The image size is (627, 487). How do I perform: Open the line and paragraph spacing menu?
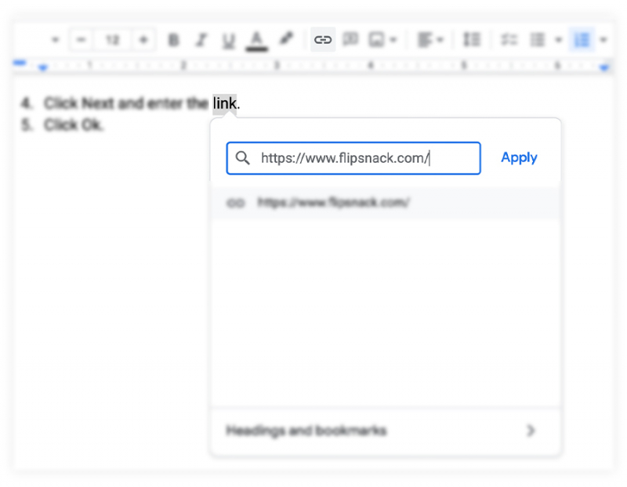click(471, 40)
